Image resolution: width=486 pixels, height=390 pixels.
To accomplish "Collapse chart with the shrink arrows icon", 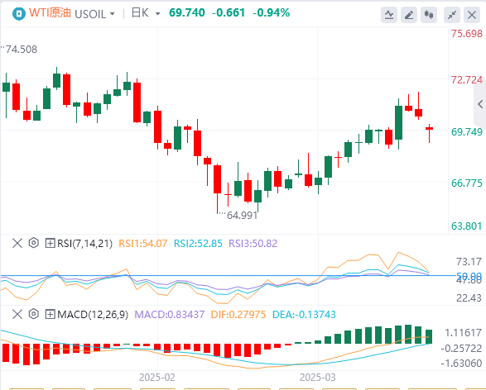I will tap(452, 15).
